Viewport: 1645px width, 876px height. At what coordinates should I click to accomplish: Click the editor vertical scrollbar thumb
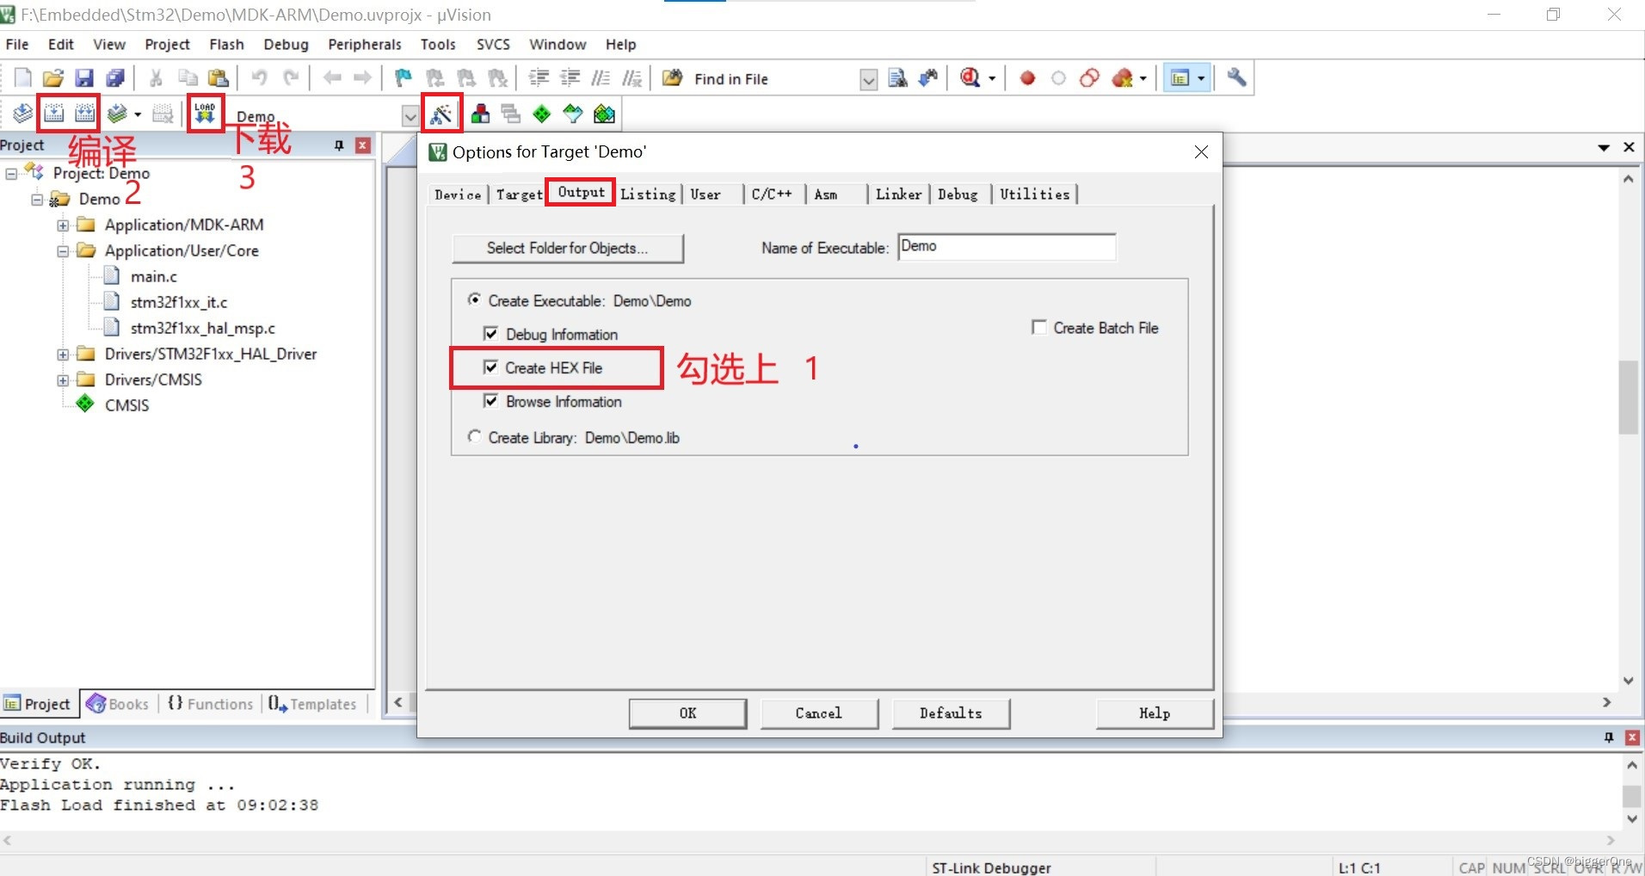click(1628, 397)
